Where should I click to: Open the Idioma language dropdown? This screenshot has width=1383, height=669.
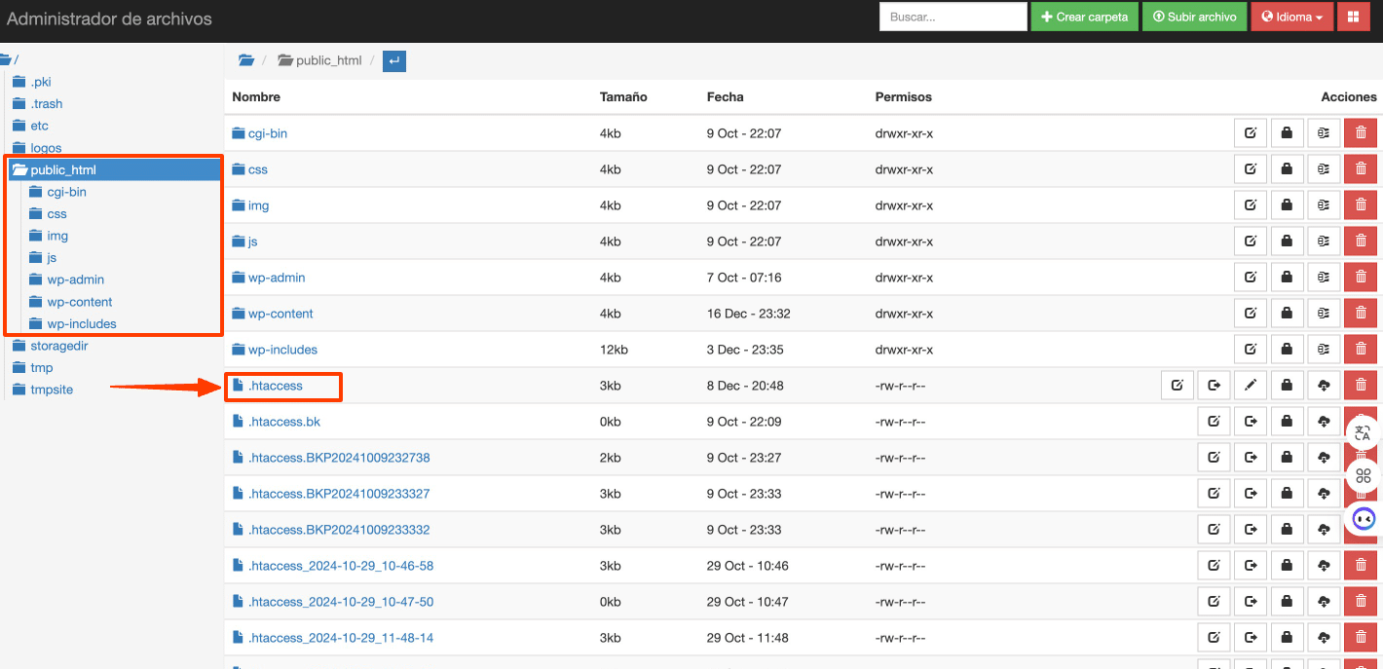[x=1292, y=17]
